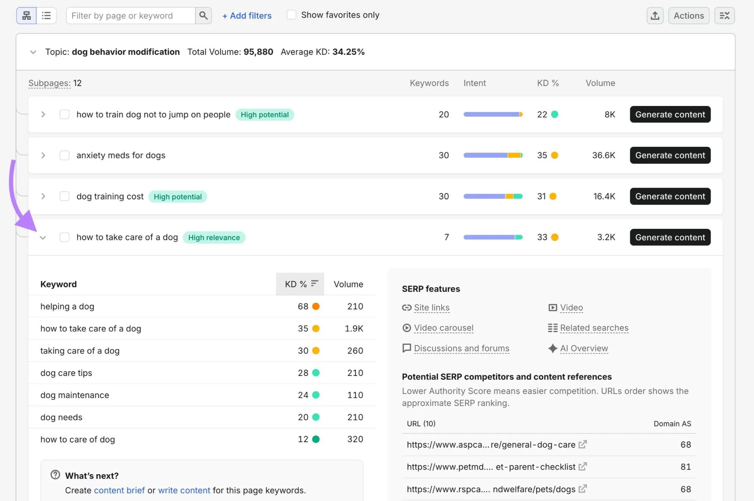
Task: Click Discussions and forums SERP feature
Action: click(x=462, y=348)
